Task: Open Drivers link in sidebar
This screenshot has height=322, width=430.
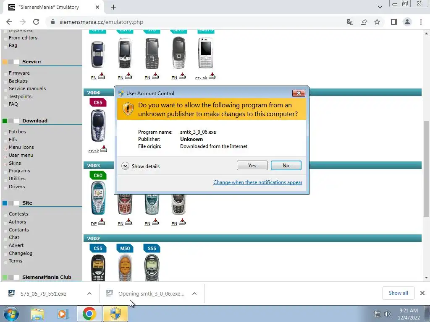Action: [x=17, y=187]
